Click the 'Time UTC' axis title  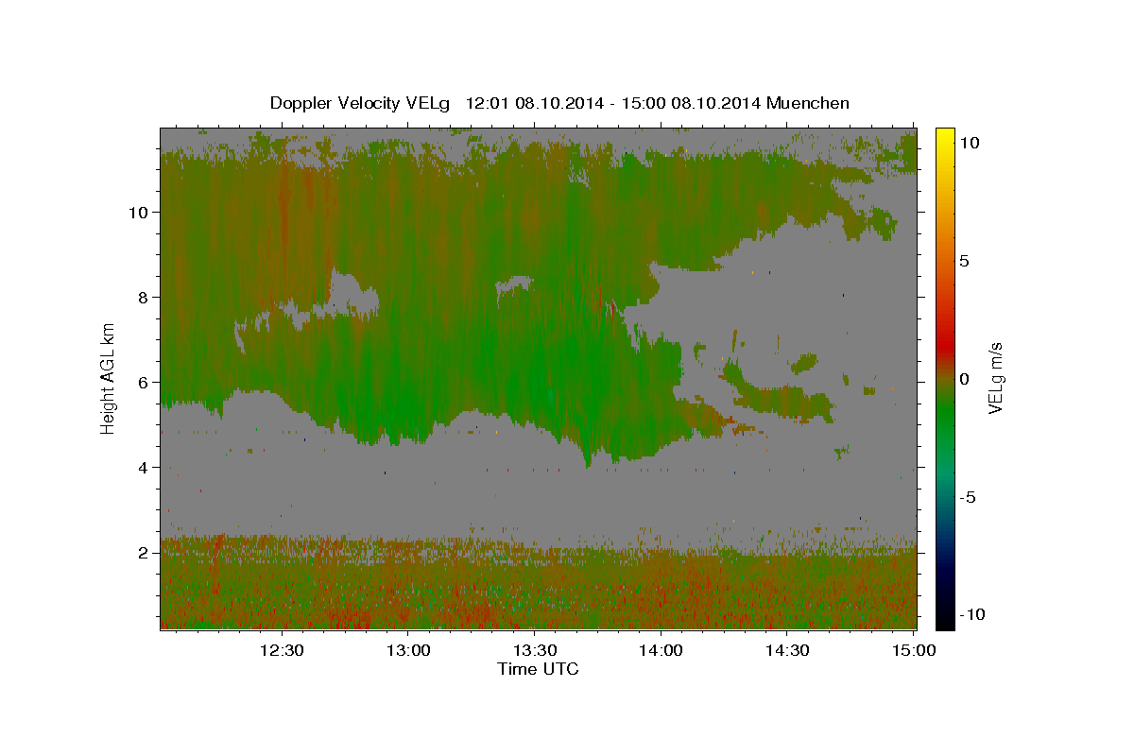(x=538, y=669)
